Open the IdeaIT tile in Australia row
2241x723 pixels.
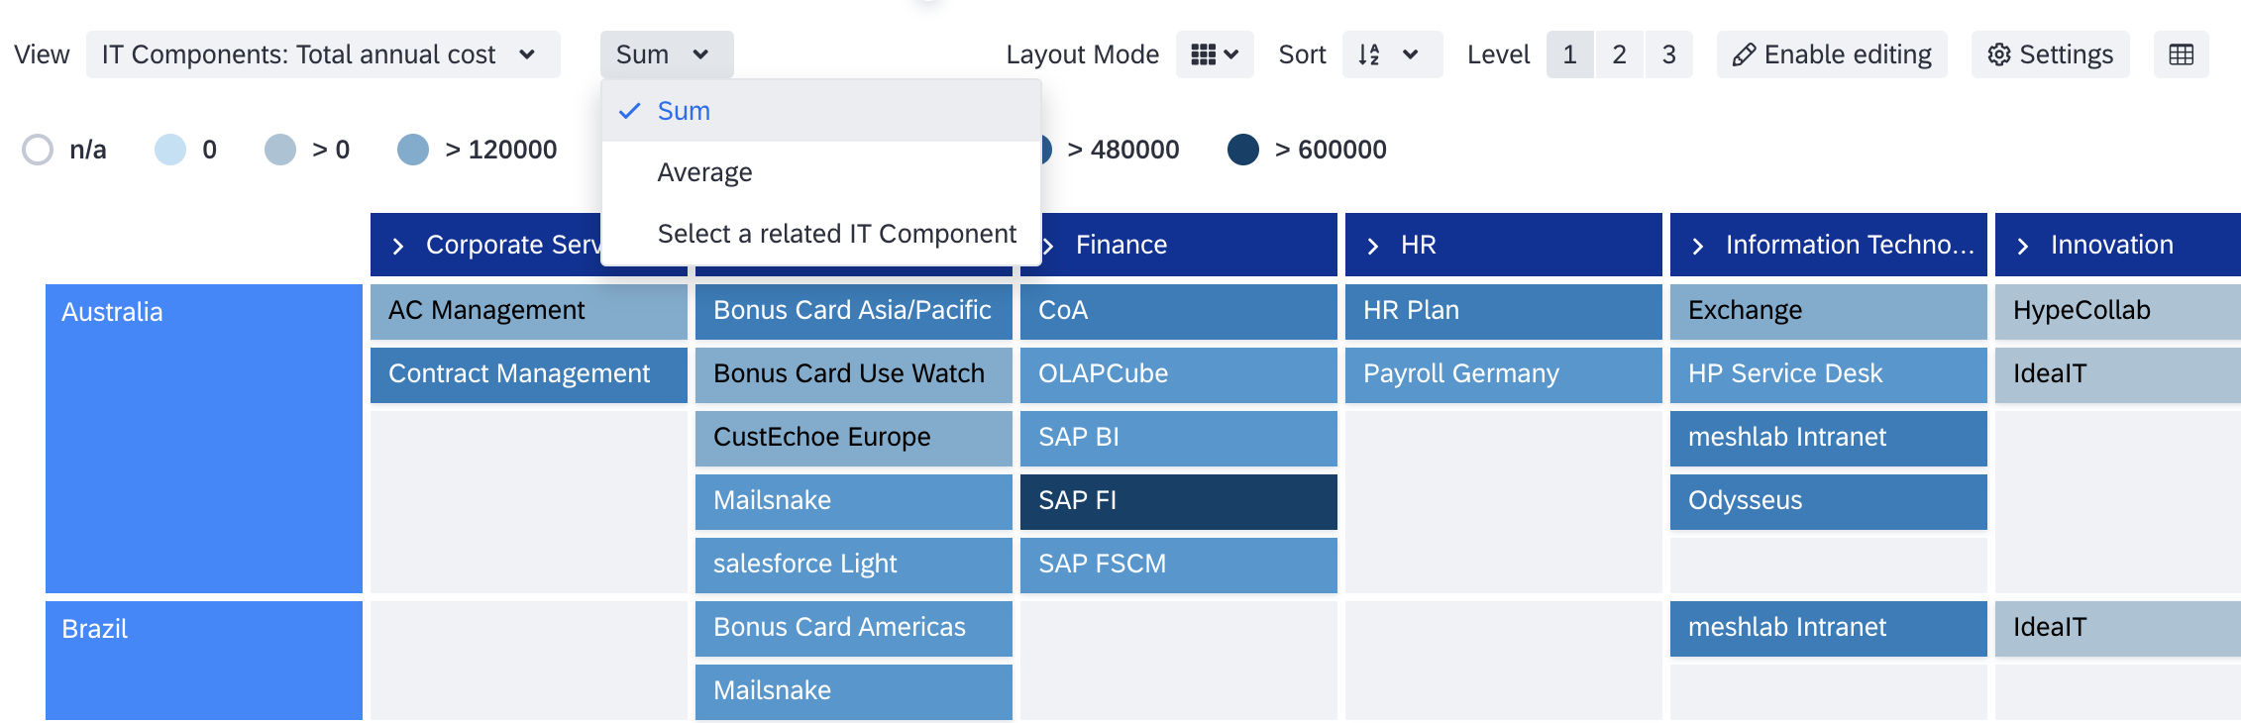(x=2118, y=374)
